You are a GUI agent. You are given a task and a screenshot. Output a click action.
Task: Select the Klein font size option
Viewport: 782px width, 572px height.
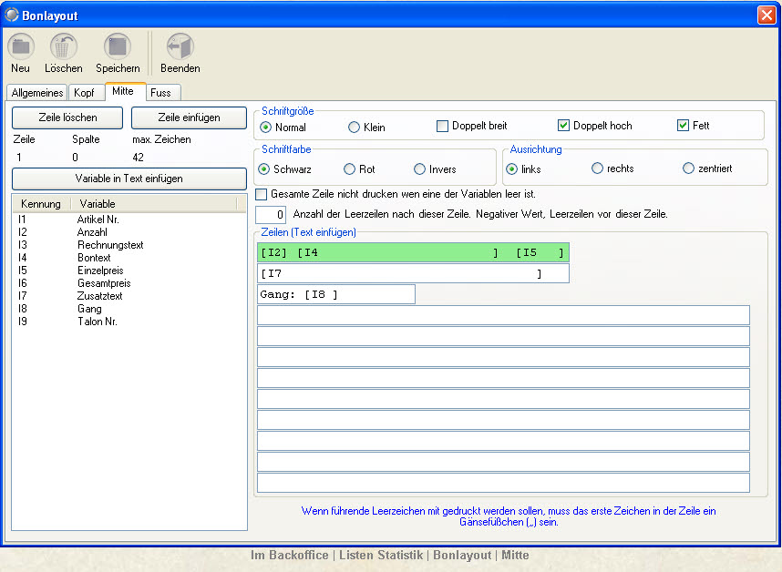tap(355, 128)
